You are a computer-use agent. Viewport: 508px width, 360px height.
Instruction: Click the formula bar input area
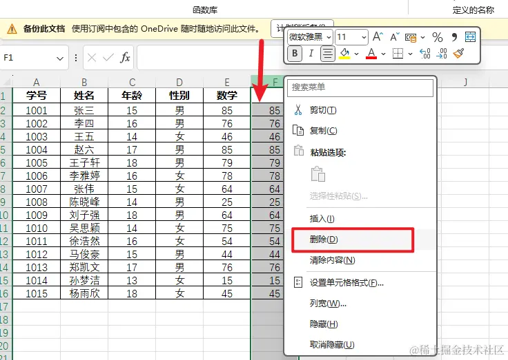210,58
